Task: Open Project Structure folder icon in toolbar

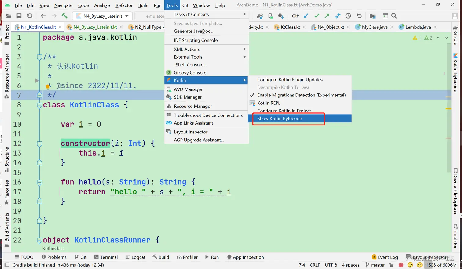Action: pyautogui.click(x=372, y=16)
